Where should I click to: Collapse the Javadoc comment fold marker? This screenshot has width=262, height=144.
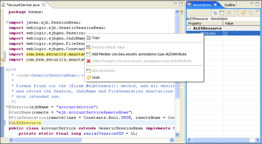coord(7,69)
